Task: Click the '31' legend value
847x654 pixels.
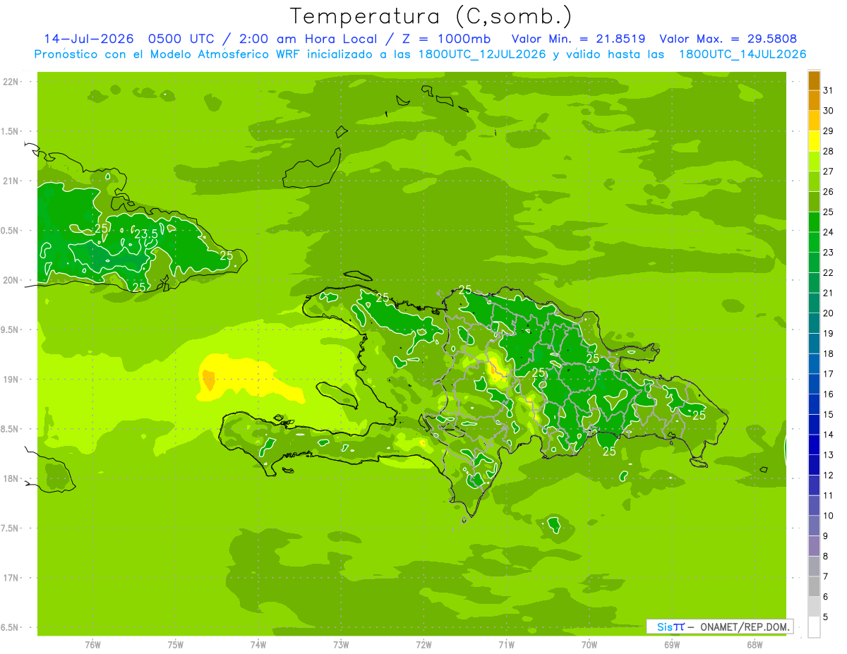Action: (829, 90)
